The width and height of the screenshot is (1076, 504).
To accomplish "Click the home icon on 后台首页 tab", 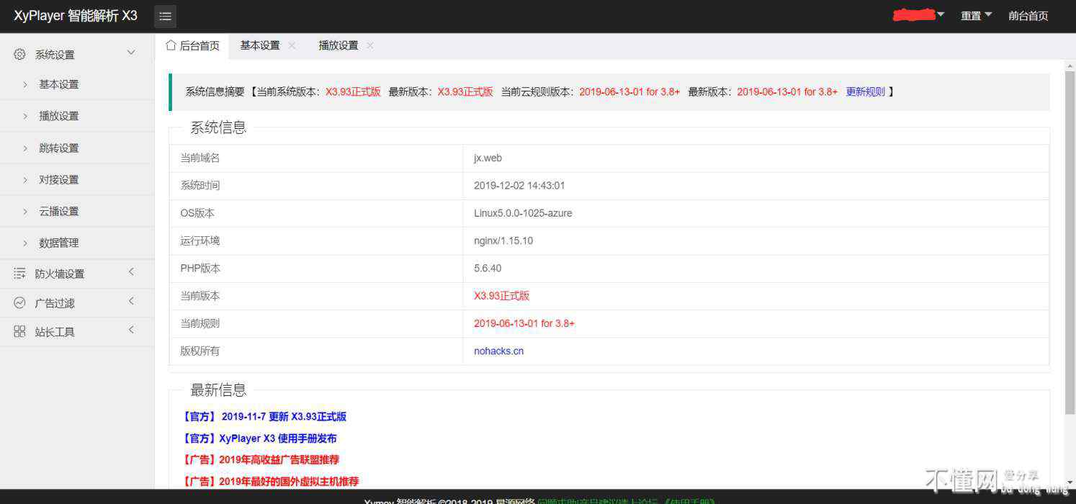I will 171,45.
